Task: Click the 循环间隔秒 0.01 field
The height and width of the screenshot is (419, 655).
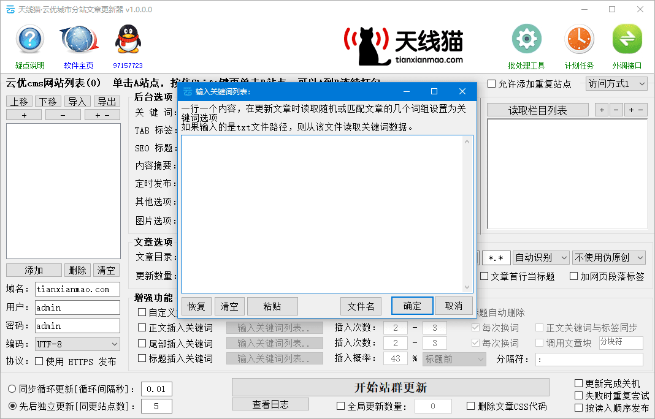Action: click(x=156, y=389)
